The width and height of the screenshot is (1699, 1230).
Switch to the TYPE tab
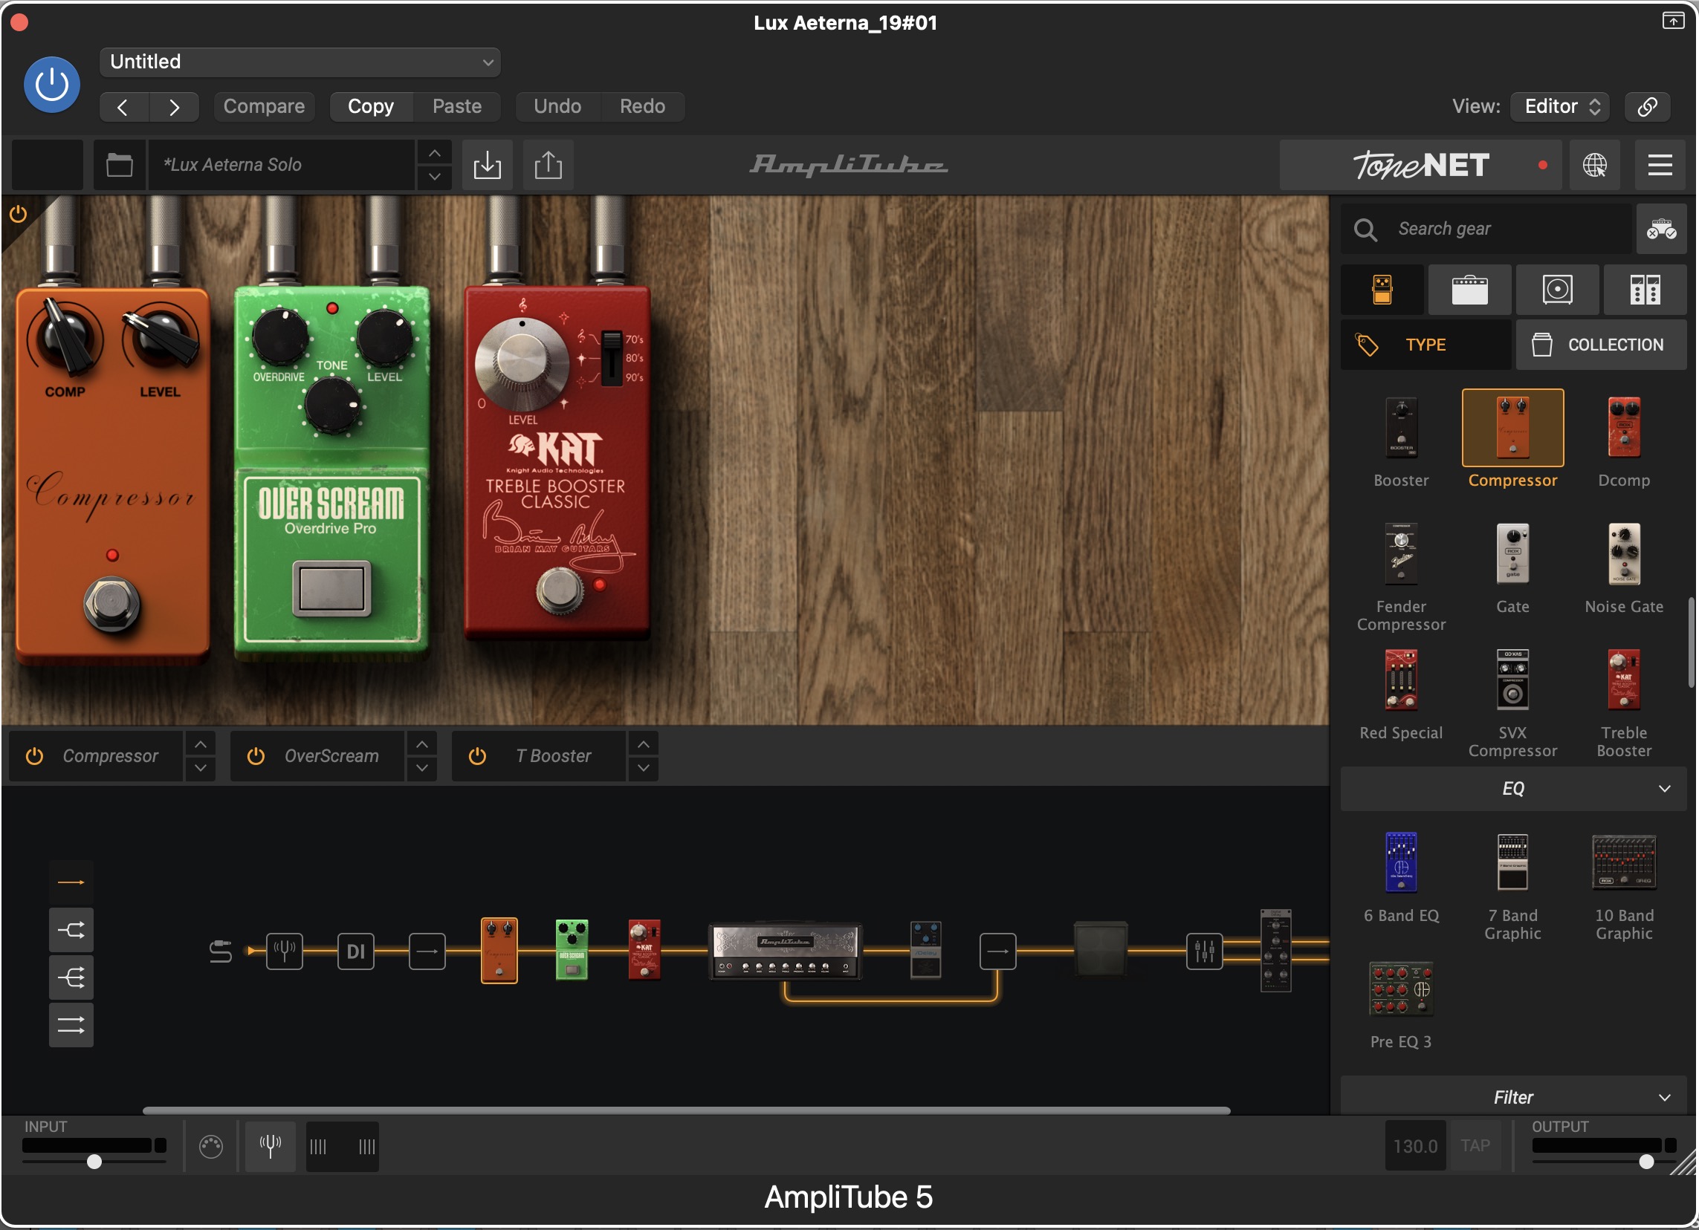click(x=1425, y=345)
